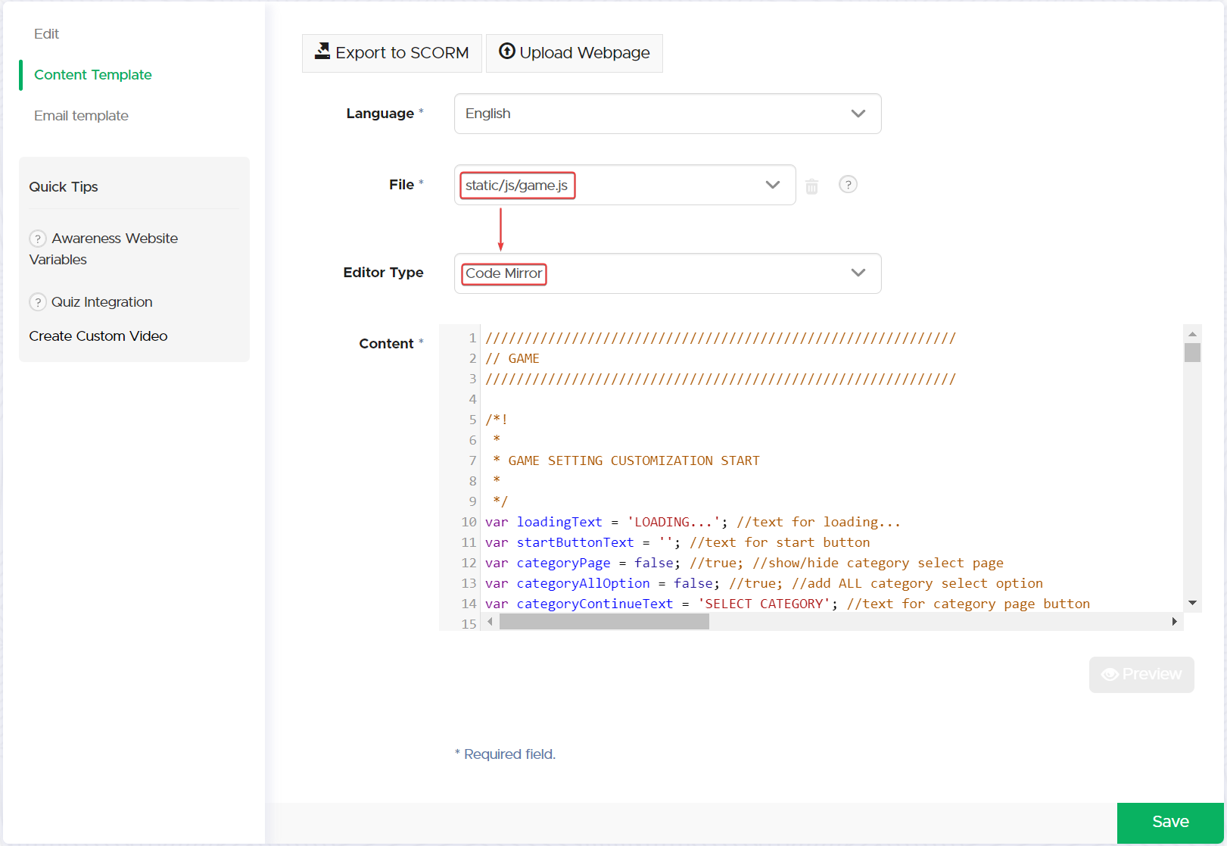Select the Content Template tab
Image resolution: width=1227 pixels, height=846 pixels.
click(92, 75)
